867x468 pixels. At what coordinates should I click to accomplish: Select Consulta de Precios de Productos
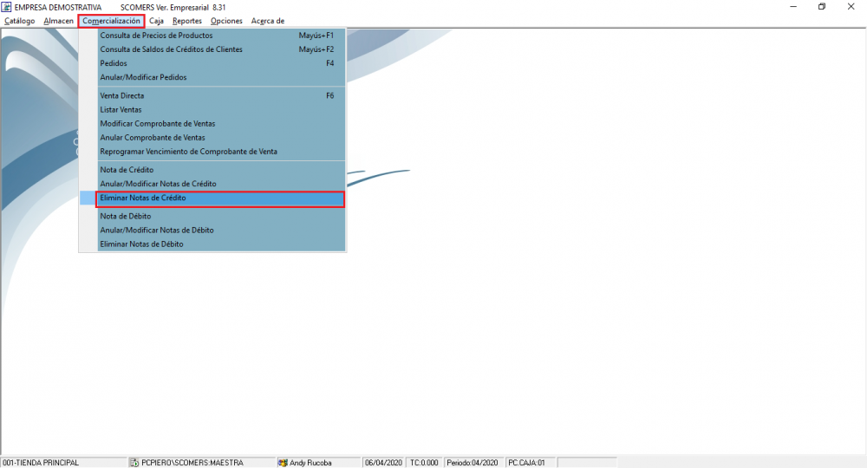[221, 36]
